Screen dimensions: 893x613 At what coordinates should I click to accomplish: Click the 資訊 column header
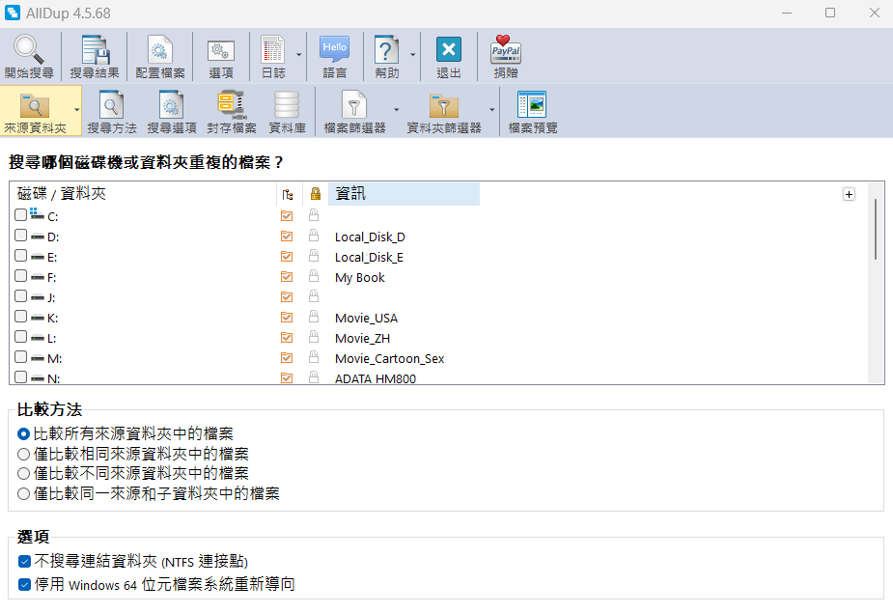point(404,194)
